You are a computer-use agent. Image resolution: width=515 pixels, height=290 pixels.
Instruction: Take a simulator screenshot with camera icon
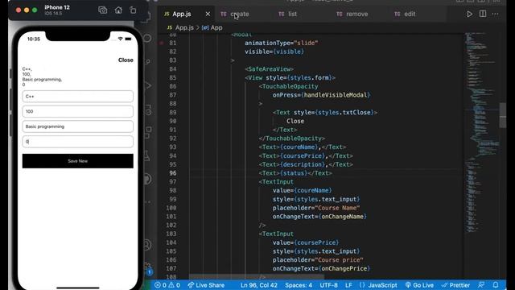point(102,10)
